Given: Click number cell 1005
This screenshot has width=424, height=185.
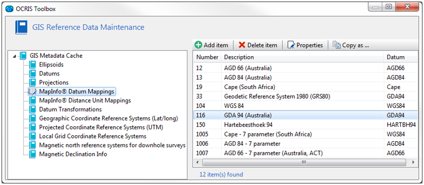Looking at the screenshot, I should coord(202,134).
